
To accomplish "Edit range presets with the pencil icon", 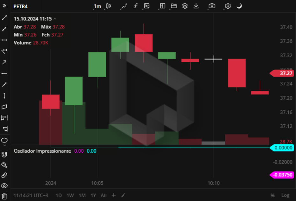I will (123, 195).
